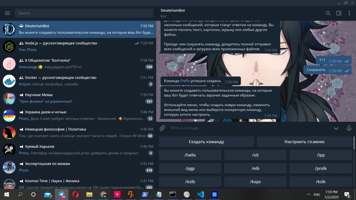Launch Opera browser from taskbar
The image size is (356, 200).
[75, 194]
